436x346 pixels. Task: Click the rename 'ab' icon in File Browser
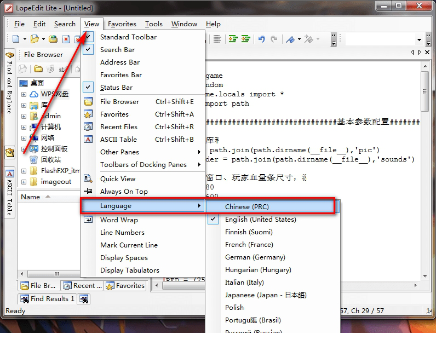click(x=61, y=69)
